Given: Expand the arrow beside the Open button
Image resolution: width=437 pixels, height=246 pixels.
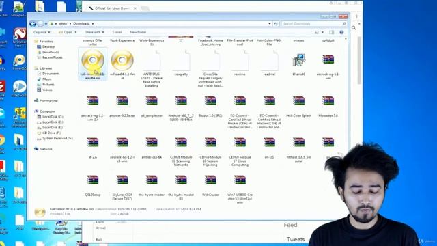Looking at the screenshot, I should (x=76, y=32).
